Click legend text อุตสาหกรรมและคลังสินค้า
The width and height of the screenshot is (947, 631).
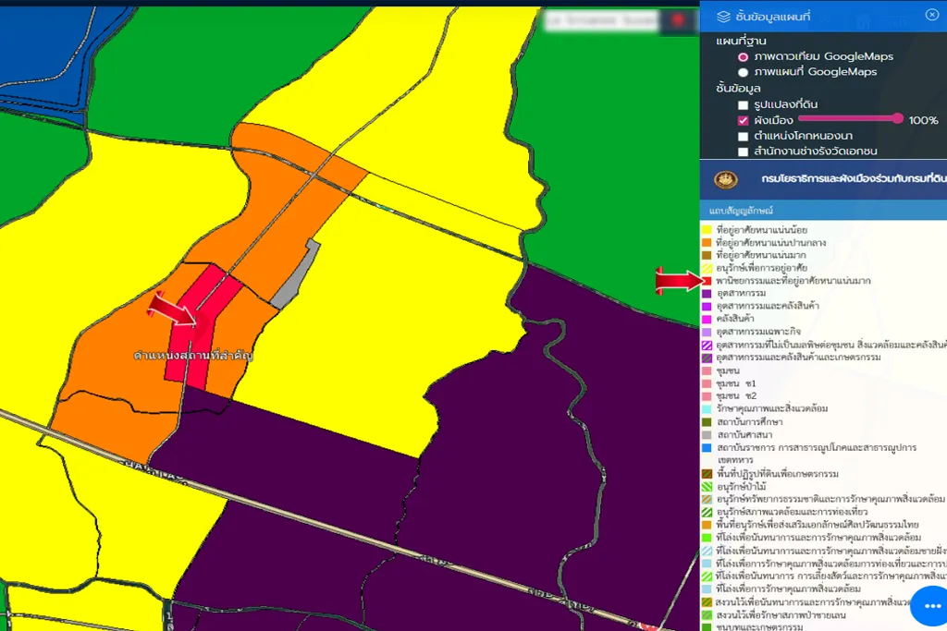click(x=768, y=306)
